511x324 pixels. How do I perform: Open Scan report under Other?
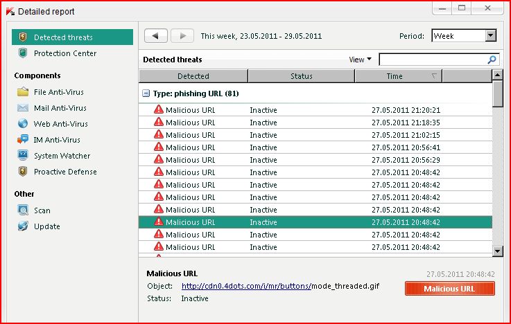pos(42,210)
